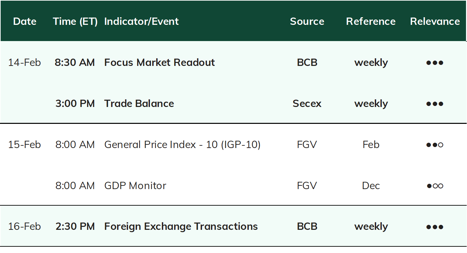467x253 pixels.
Task: Click the Indicator/Event column header
Action: tap(142, 21)
